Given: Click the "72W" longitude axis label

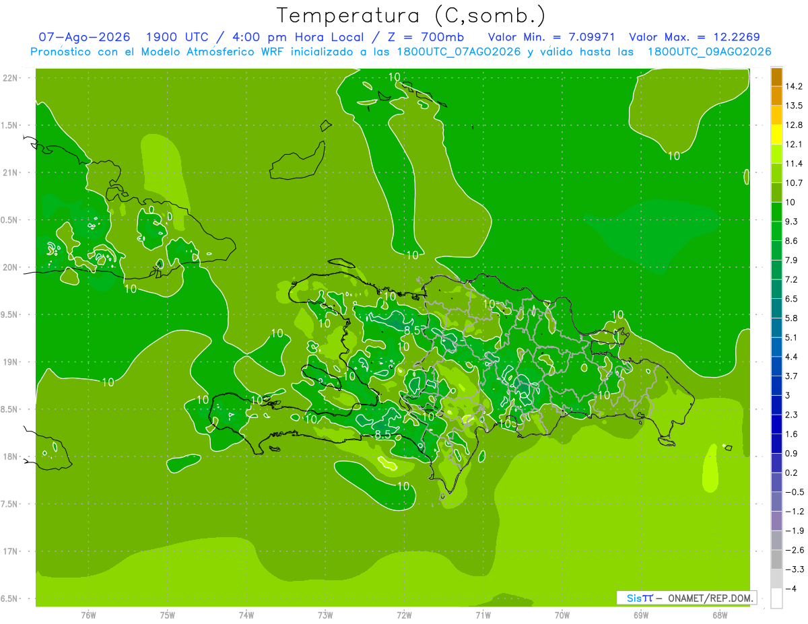Looking at the screenshot, I should (404, 615).
